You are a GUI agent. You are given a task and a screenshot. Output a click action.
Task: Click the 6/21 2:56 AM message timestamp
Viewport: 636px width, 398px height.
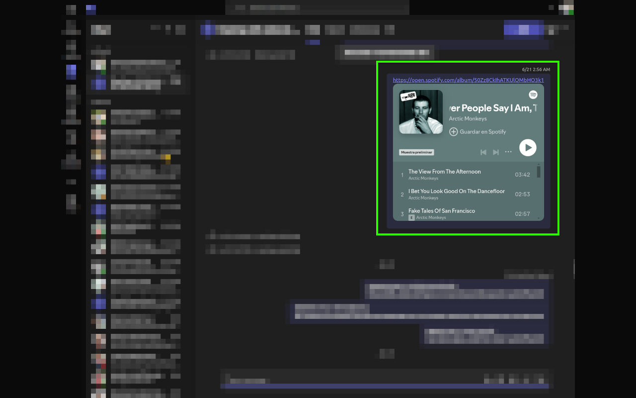[x=536, y=70]
